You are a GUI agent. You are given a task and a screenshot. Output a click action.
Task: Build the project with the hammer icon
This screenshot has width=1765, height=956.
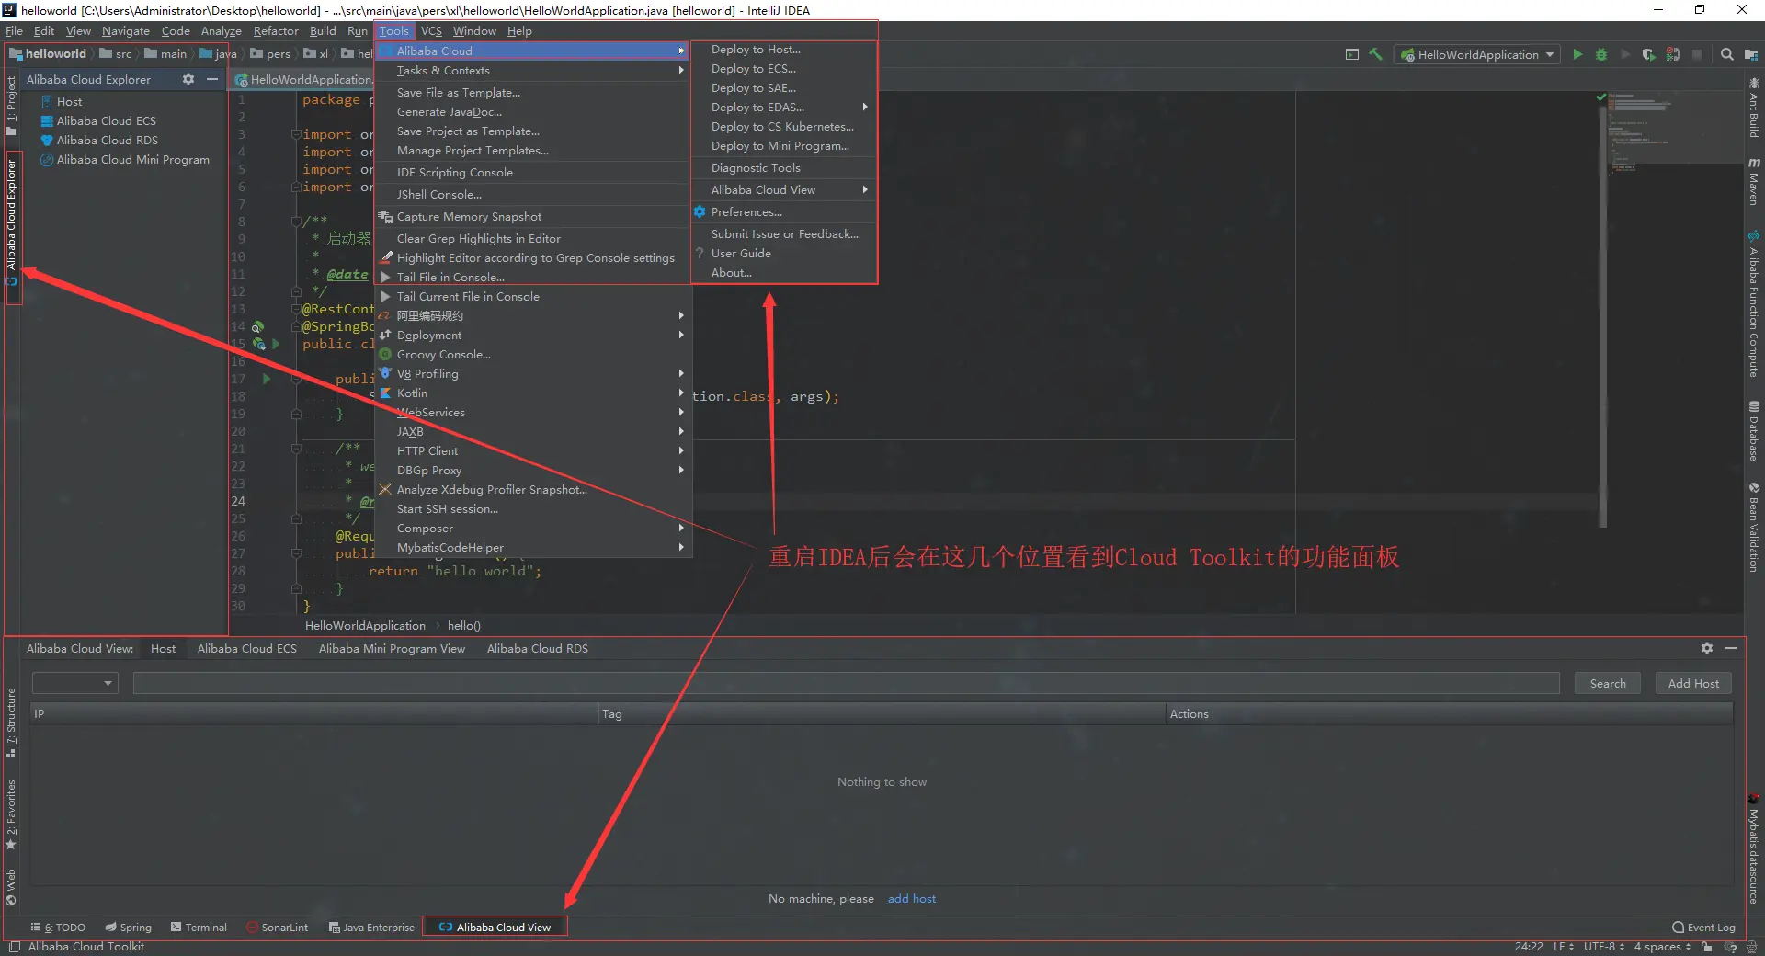coord(1376,54)
